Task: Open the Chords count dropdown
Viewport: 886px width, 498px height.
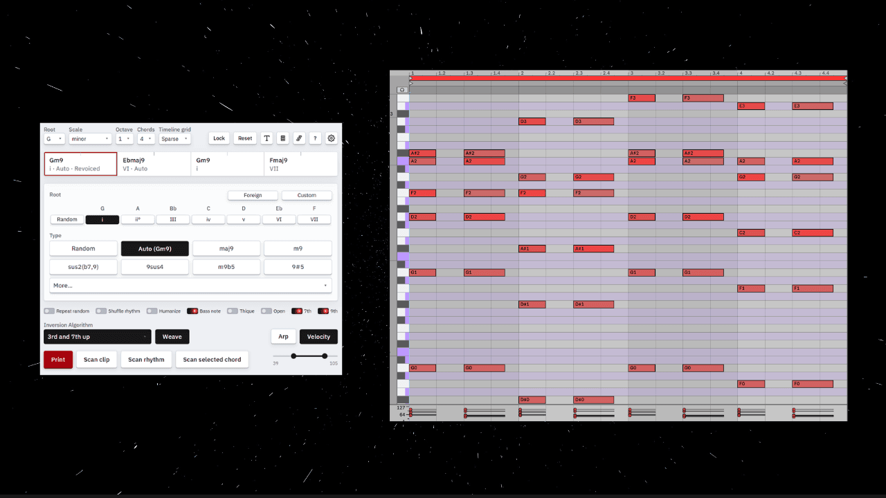Action: tap(146, 139)
